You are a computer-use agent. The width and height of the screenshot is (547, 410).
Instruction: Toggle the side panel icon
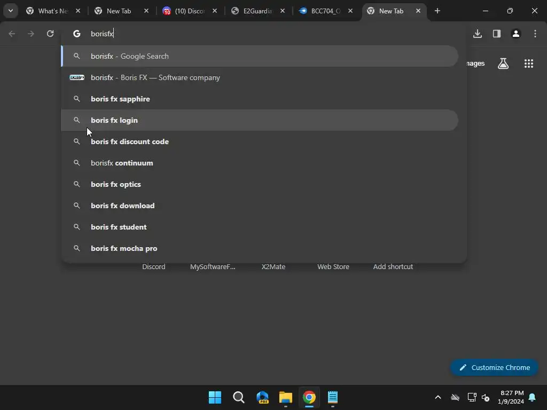(496, 34)
